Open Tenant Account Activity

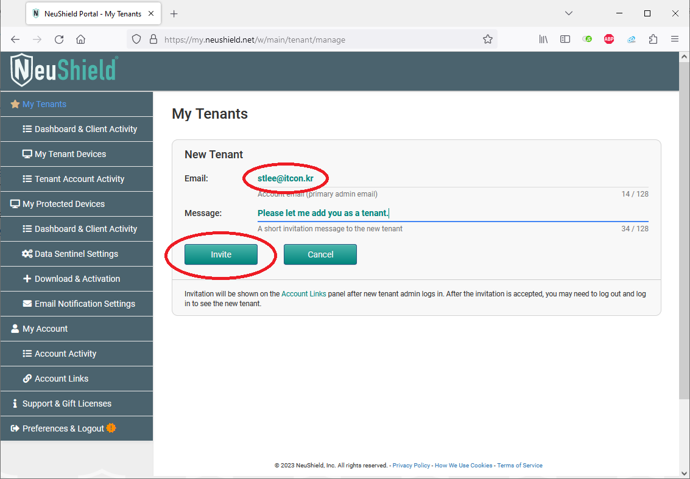click(x=77, y=179)
